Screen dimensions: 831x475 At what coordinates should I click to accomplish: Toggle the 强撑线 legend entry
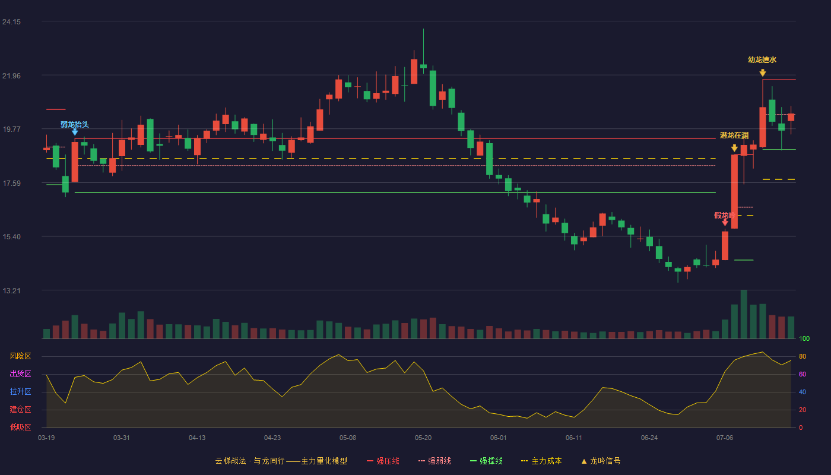pos(486,461)
